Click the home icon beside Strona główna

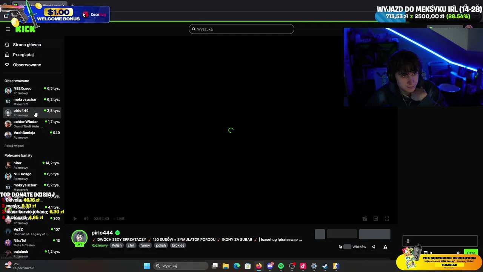click(x=7, y=45)
